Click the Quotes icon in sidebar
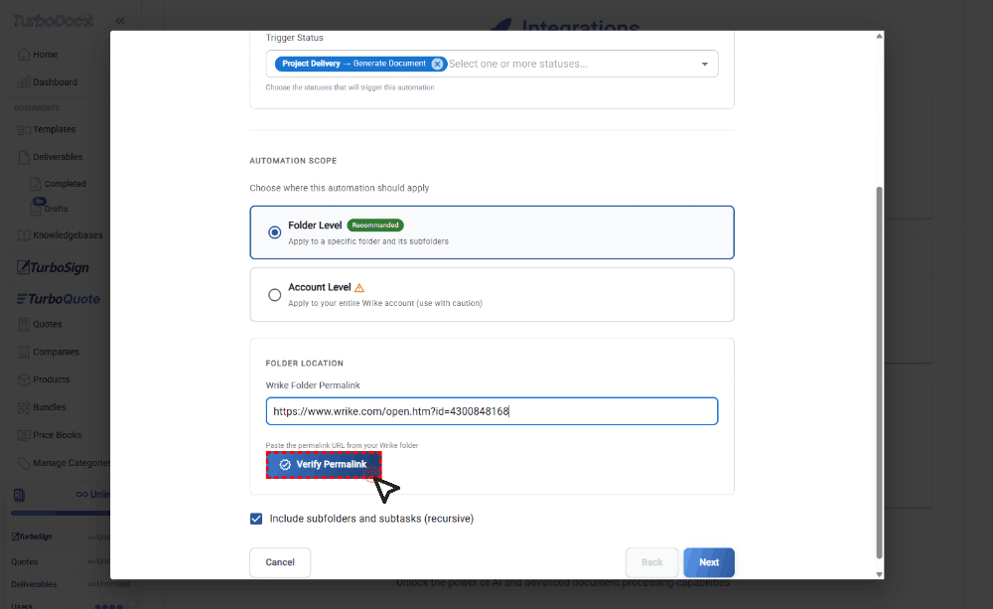Screen dimensions: 993x609 [25, 324]
